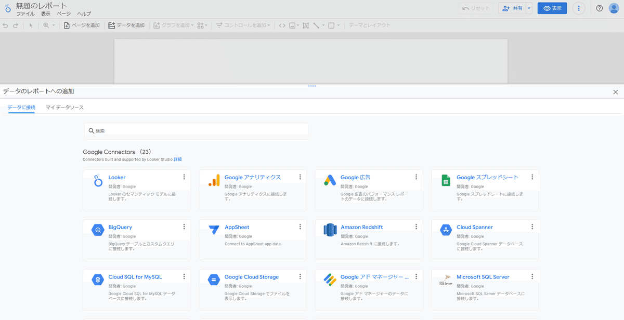Switch to the データに接続 tab
The width and height of the screenshot is (624, 320).
coord(21,108)
